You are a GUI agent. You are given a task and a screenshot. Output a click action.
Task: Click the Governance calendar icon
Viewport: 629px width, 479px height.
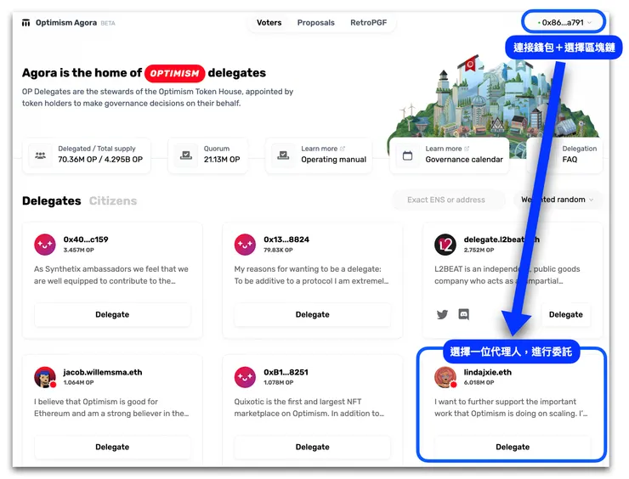[407, 155]
